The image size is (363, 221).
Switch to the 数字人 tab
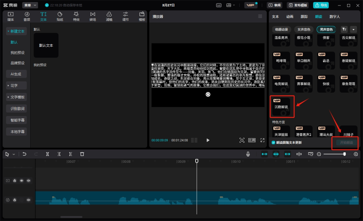334,16
